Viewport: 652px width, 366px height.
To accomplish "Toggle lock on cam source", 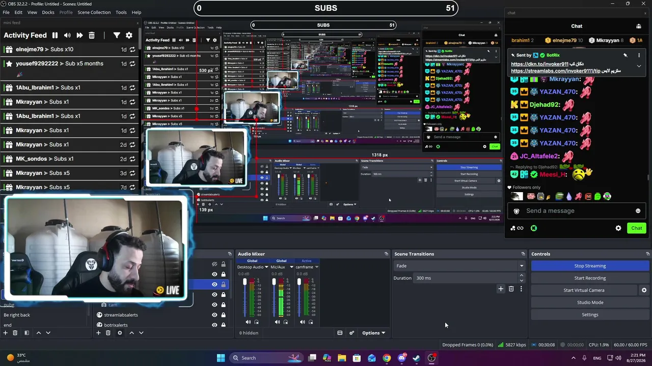I will point(223,304).
